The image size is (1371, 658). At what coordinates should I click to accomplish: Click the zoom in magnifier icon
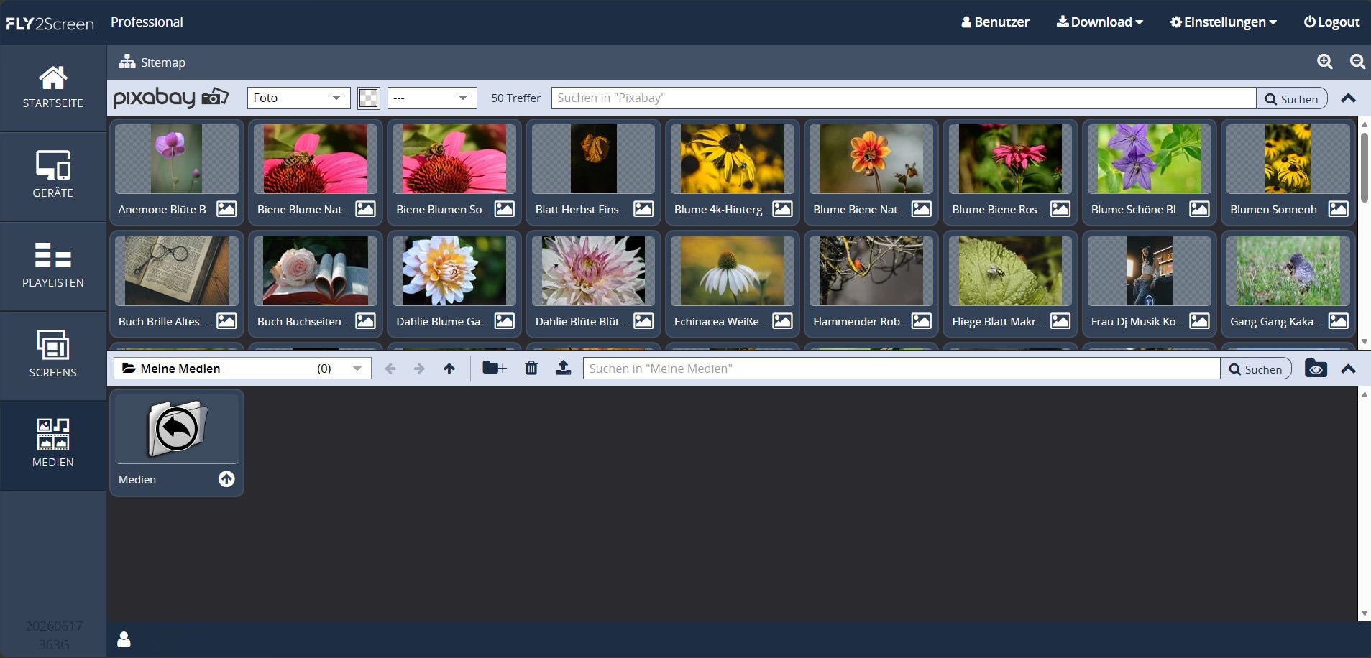coord(1325,62)
